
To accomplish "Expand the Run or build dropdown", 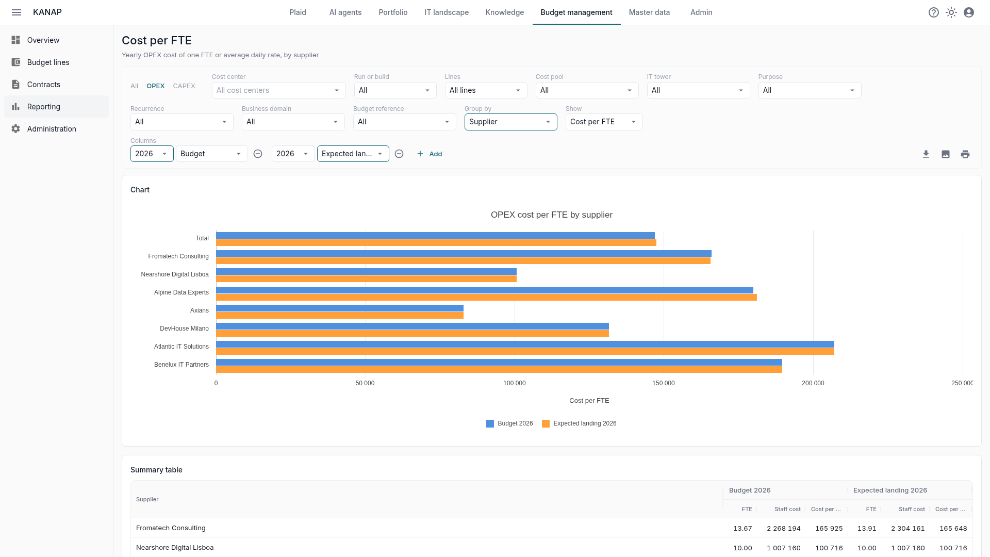I will click(x=395, y=90).
